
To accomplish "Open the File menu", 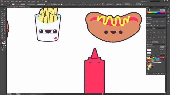I will tap(5, 1).
